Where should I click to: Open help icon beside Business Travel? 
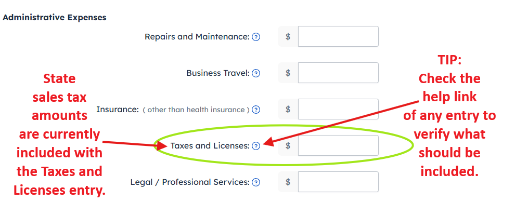pyautogui.click(x=256, y=73)
